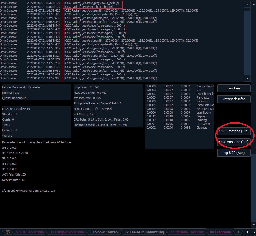Click the log list scroll-down arrow
Screen dimensions: 256x236
click(247, 78)
